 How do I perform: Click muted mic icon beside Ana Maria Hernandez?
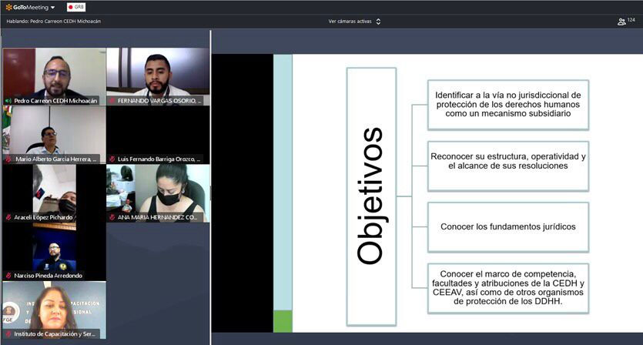pyautogui.click(x=112, y=217)
